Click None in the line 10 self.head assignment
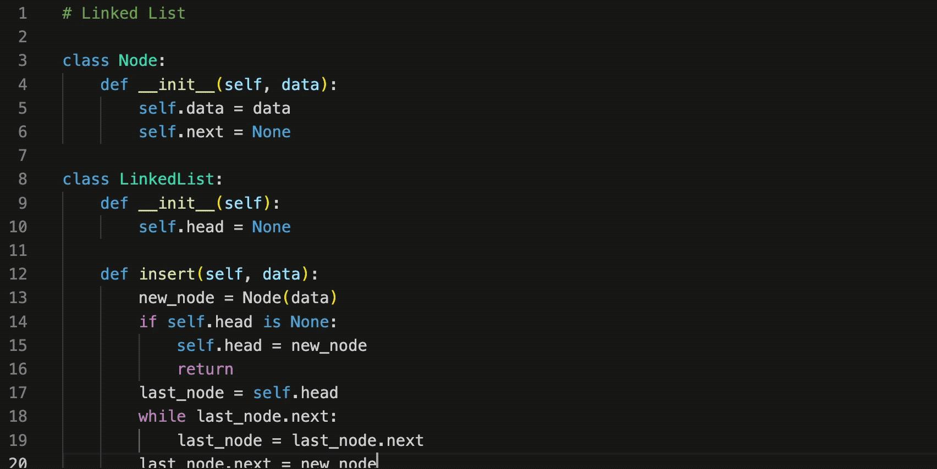Screen dimensions: 937x469 pyautogui.click(x=271, y=227)
